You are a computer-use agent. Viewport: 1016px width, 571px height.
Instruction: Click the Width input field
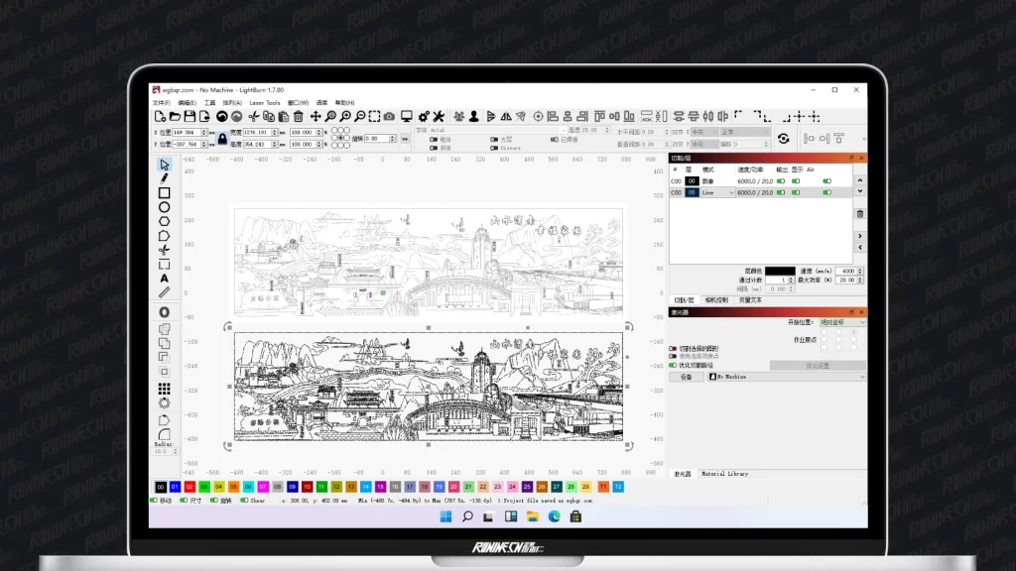(259, 132)
